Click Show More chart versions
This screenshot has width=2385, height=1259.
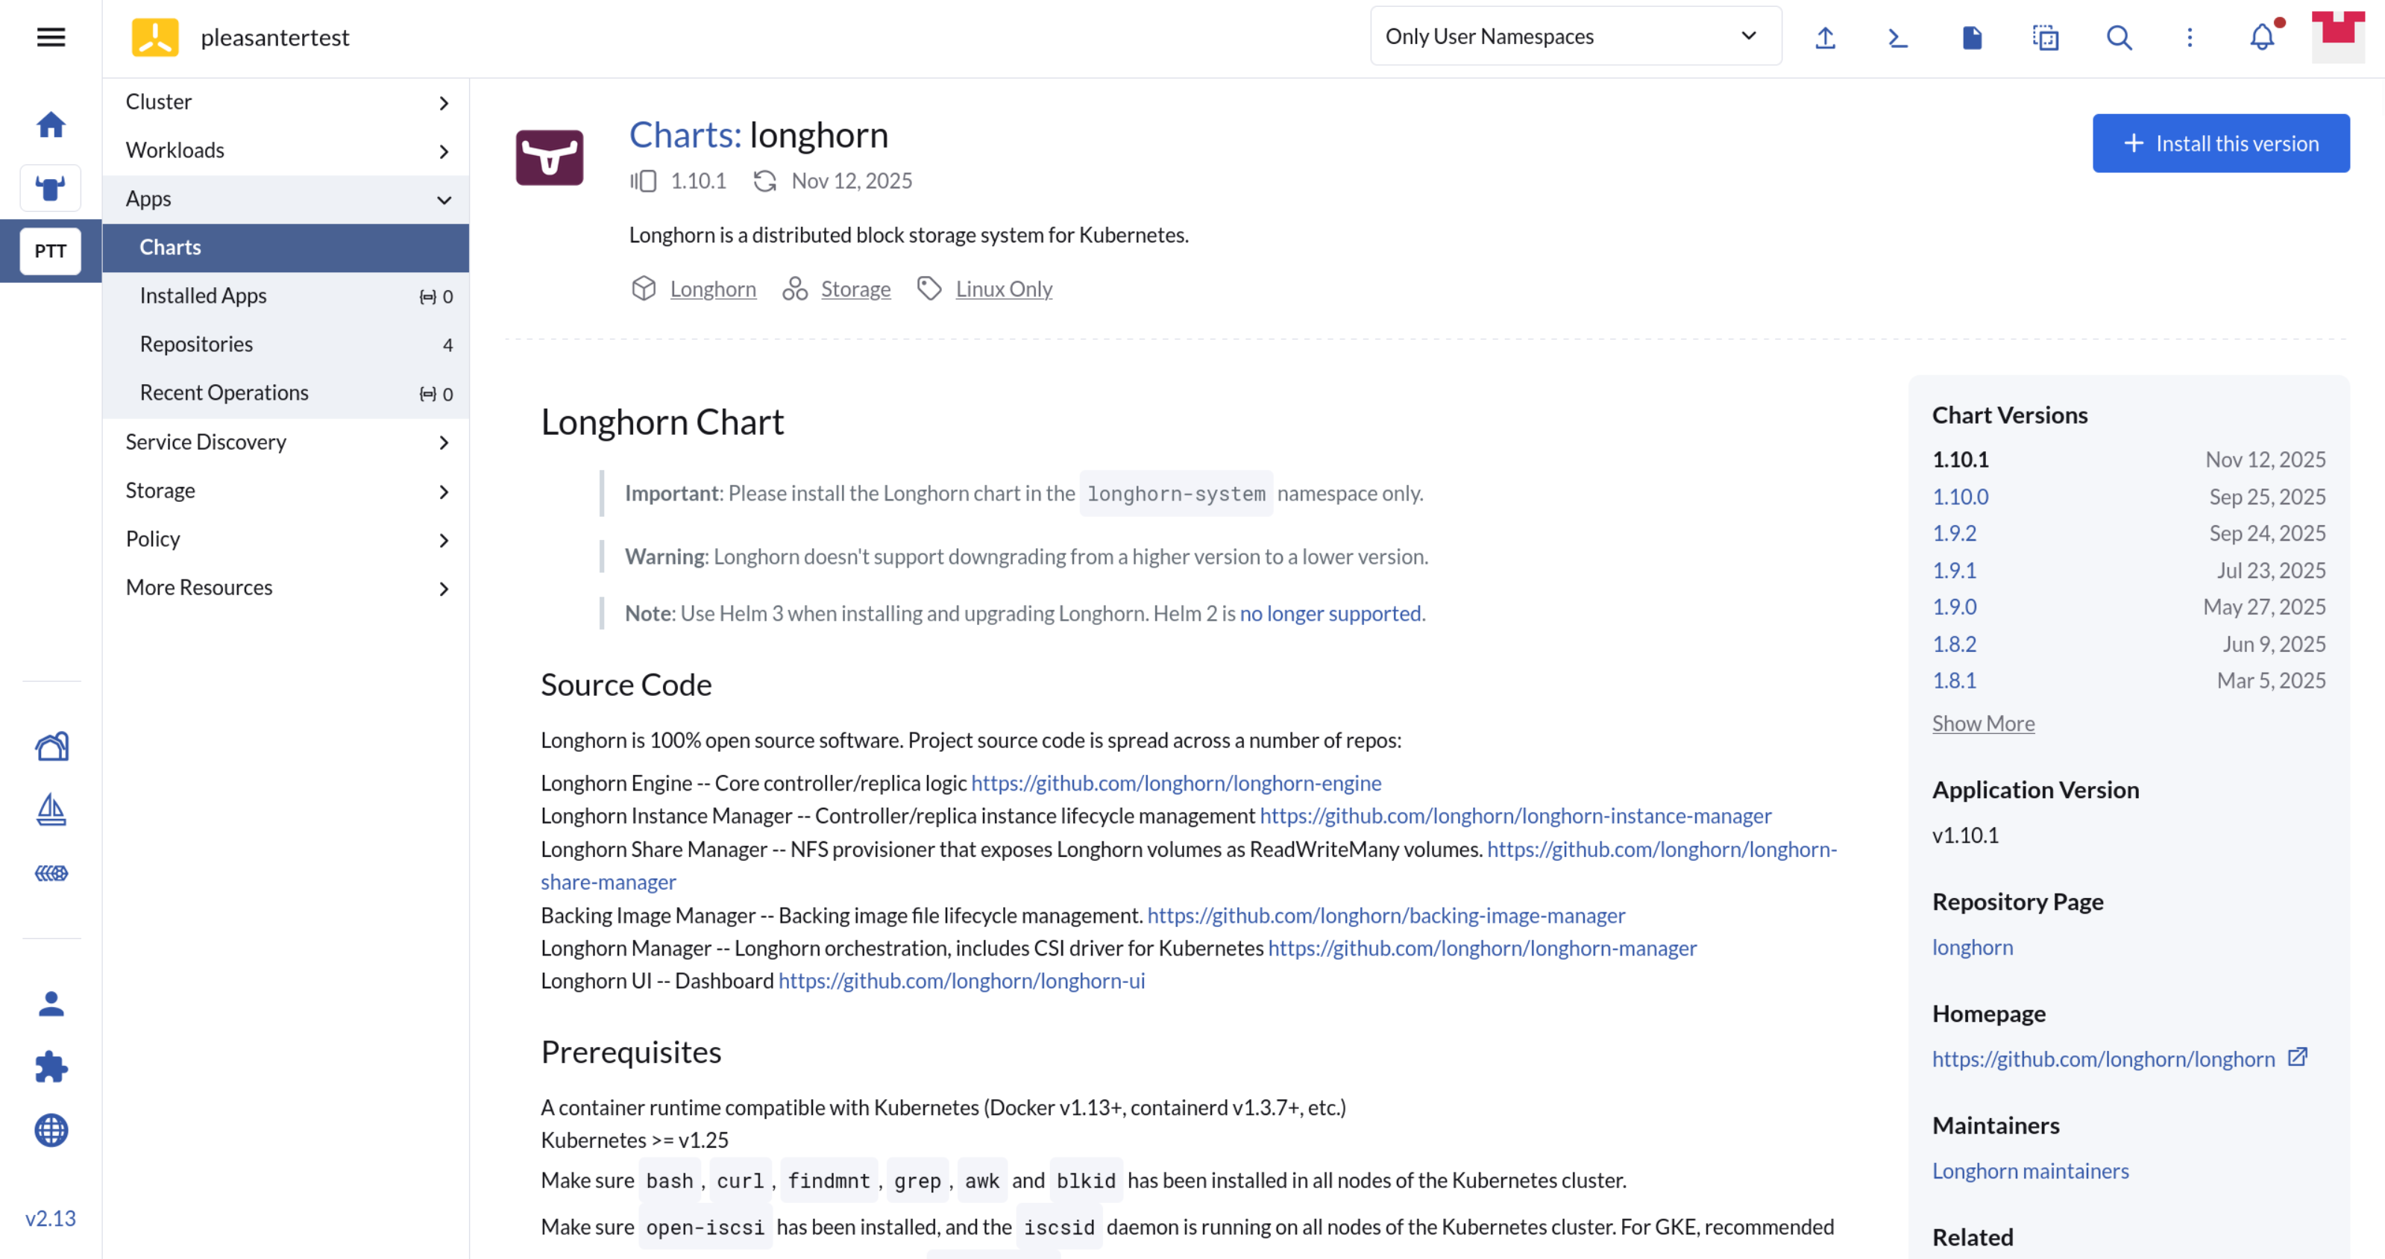[x=1982, y=723]
